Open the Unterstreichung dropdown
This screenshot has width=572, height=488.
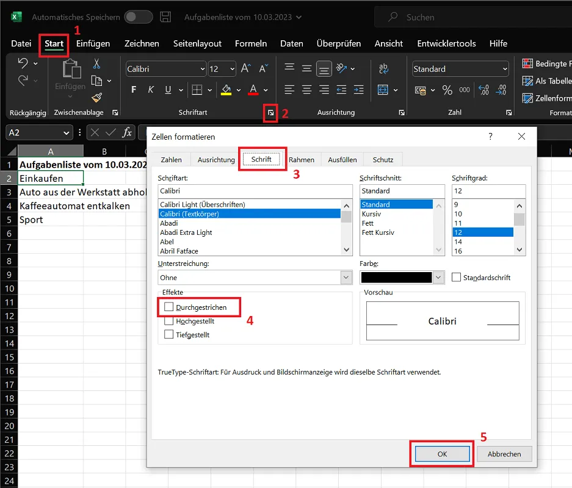point(255,277)
